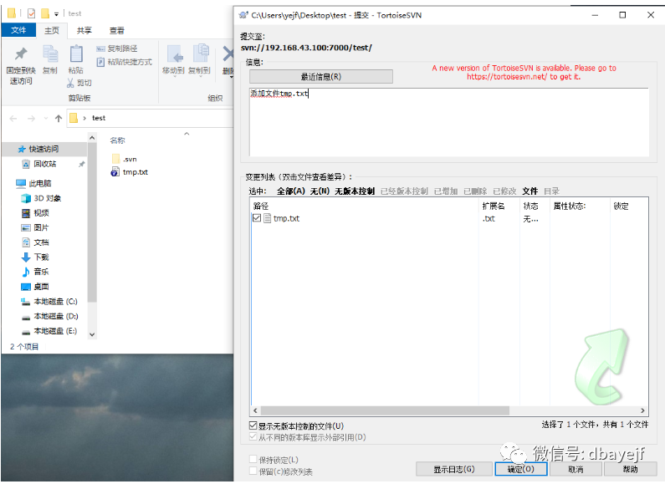Click the Recent messages (最近信息) button
This screenshot has height=484, width=665.
tap(321, 77)
